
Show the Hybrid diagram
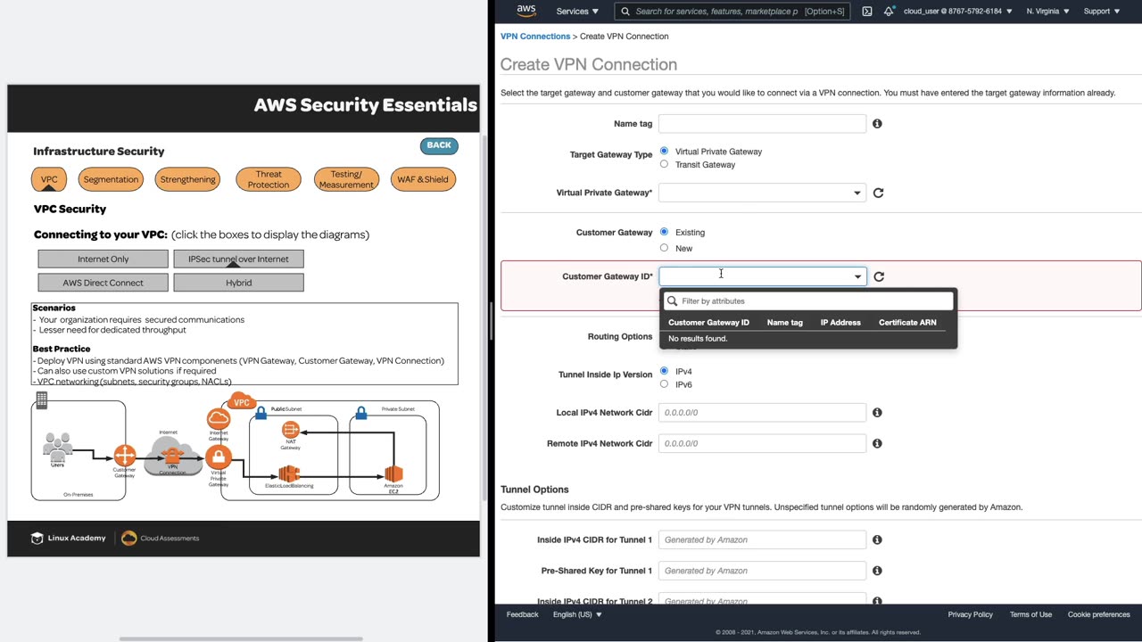238,283
